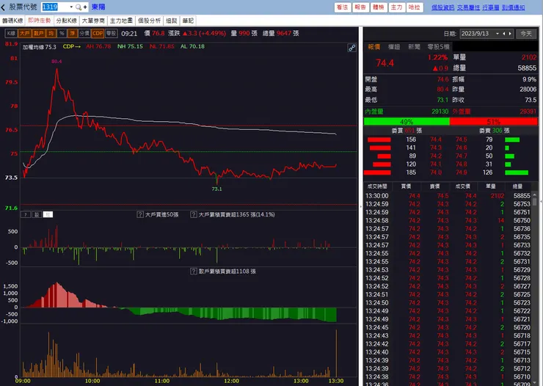The image size is (543, 386).
Task: Toggle the 散戶 indicator button
Action: coord(38,33)
